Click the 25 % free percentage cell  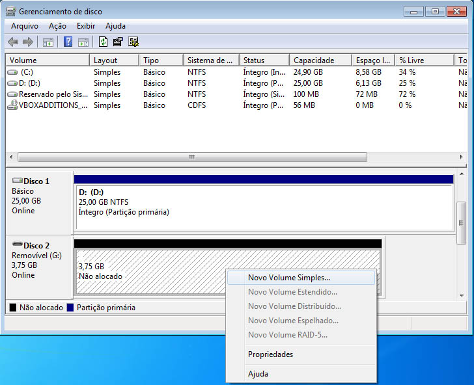(407, 83)
